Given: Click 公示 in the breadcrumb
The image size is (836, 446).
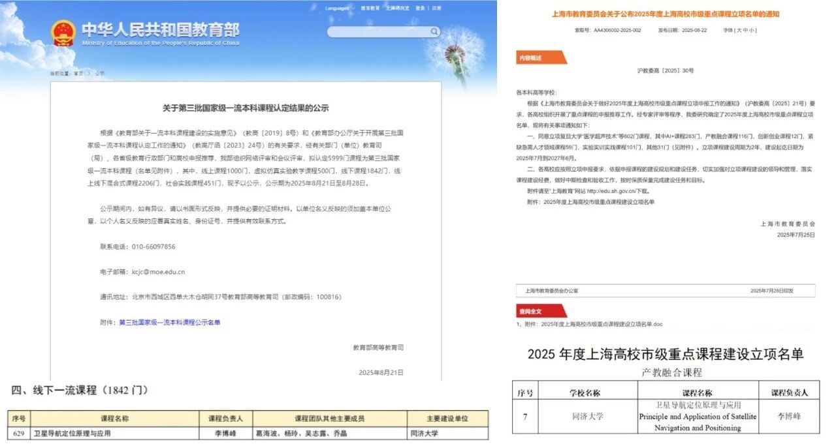Looking at the screenshot, I should coord(99,74).
